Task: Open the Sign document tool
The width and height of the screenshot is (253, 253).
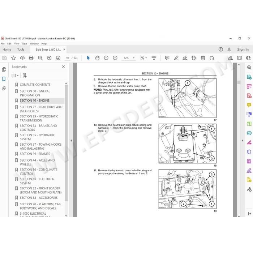Action: (x=185, y=58)
